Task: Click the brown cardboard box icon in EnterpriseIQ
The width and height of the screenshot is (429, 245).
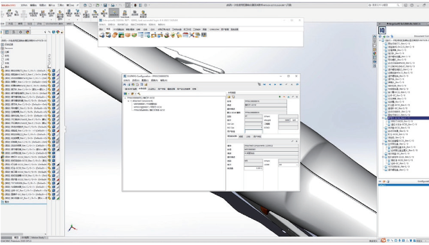Action: coord(127,35)
